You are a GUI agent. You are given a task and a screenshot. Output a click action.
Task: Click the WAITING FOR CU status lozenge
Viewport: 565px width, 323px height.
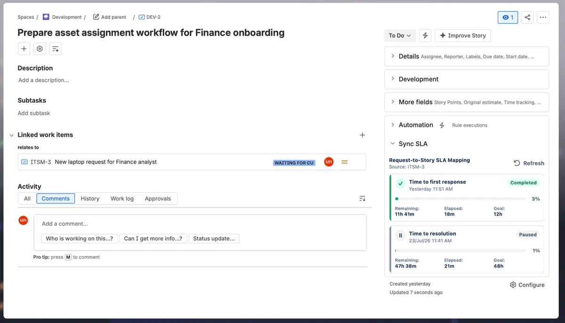pos(294,163)
